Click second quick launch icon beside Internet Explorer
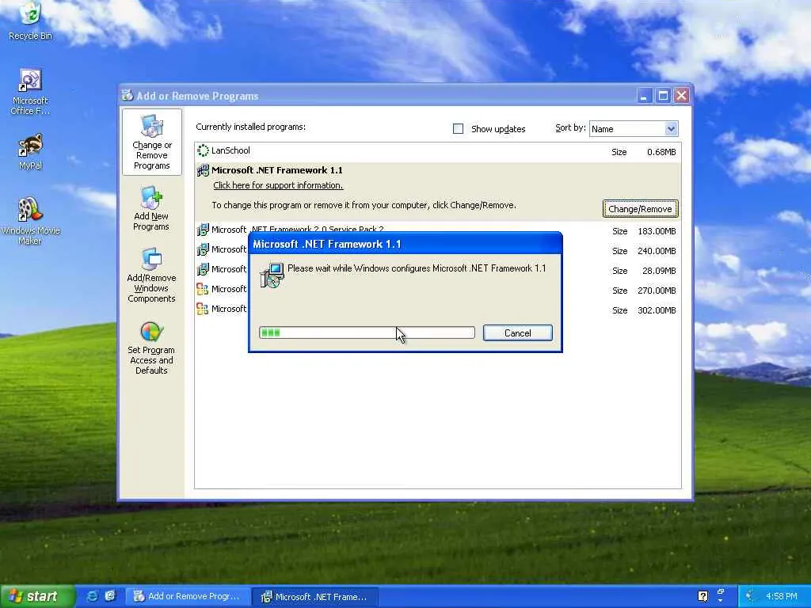 click(x=110, y=596)
